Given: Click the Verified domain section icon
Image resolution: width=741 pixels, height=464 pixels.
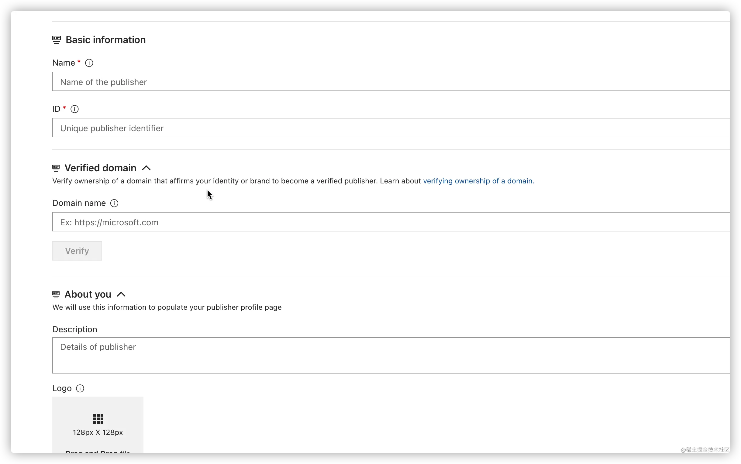Looking at the screenshot, I should (x=56, y=168).
